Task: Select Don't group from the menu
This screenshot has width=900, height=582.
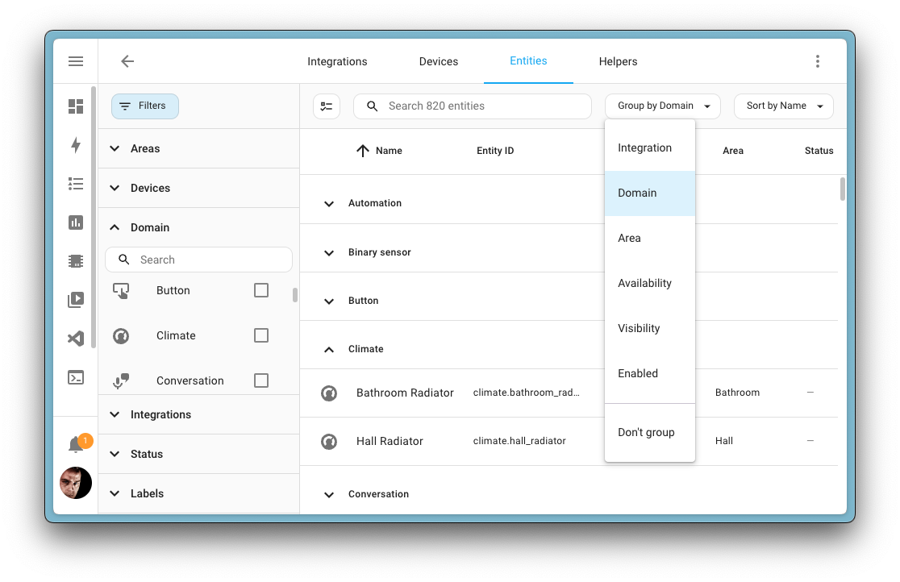Action: pos(646,432)
